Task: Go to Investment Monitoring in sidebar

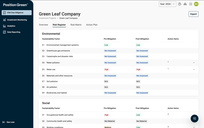Action: pos(17,20)
